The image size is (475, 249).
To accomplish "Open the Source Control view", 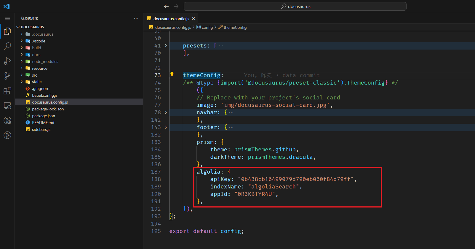I will click(7, 76).
